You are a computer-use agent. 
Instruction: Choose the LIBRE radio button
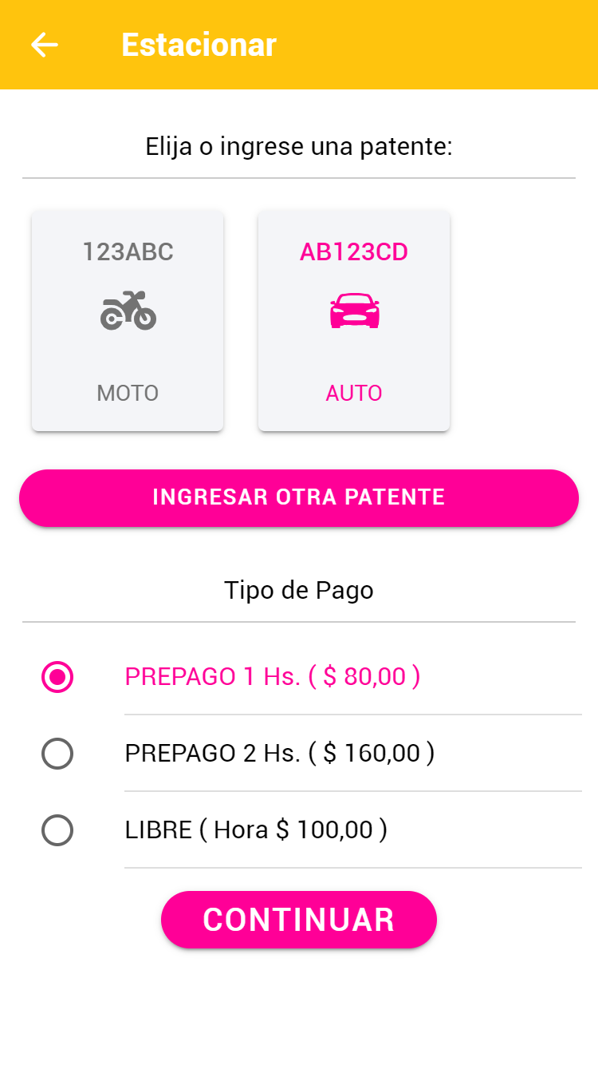[57, 830]
